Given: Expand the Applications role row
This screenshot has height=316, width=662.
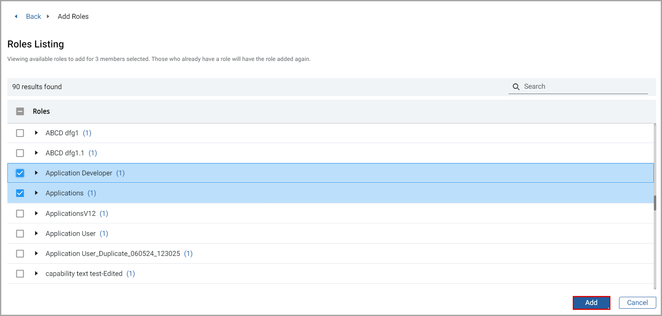Looking at the screenshot, I should coord(36,193).
